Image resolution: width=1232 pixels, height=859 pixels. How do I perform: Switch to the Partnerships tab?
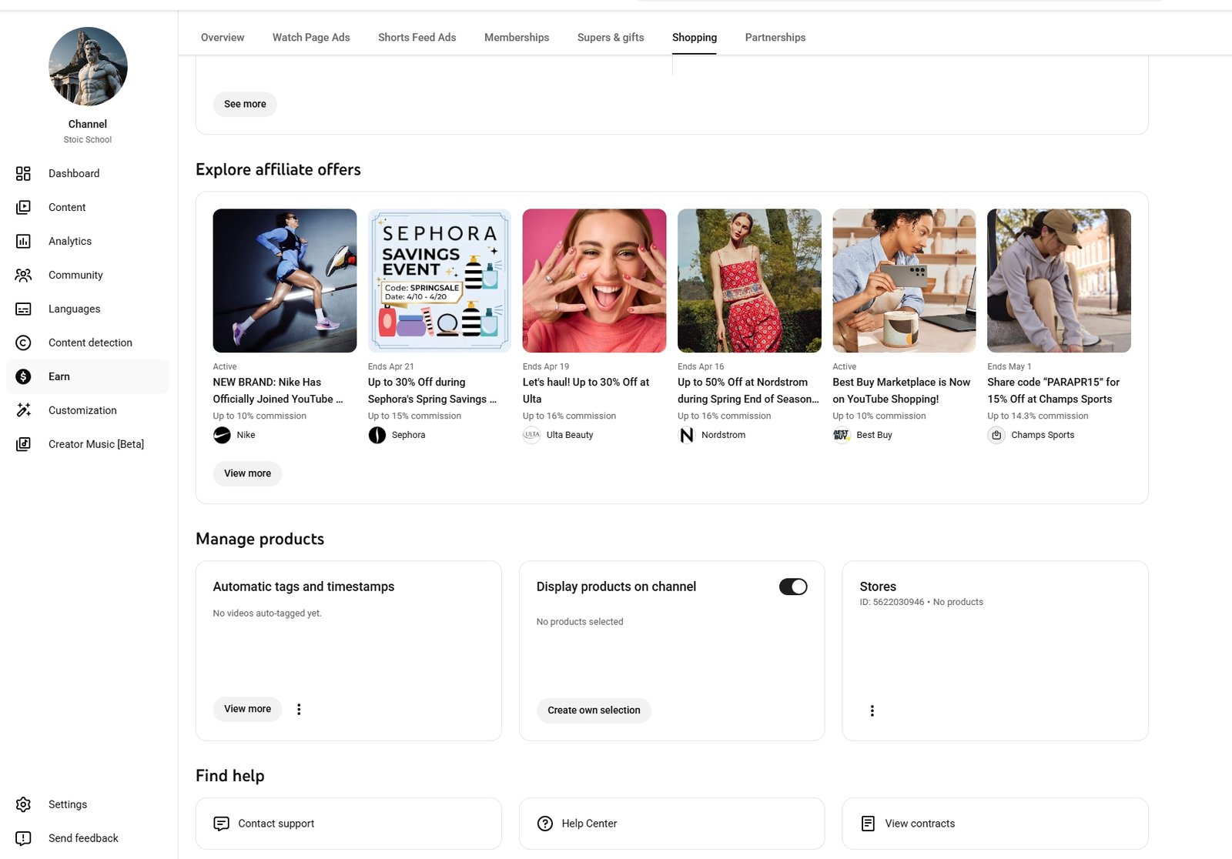[775, 37]
